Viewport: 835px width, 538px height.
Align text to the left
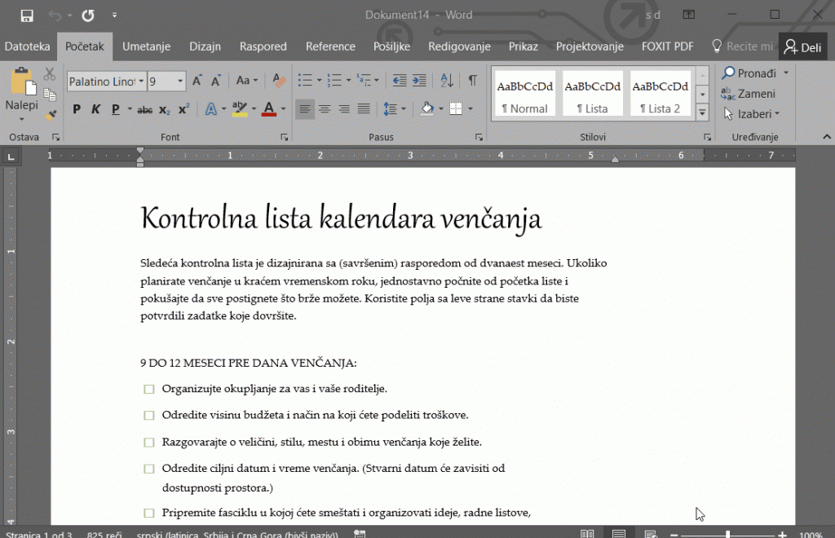pos(305,109)
